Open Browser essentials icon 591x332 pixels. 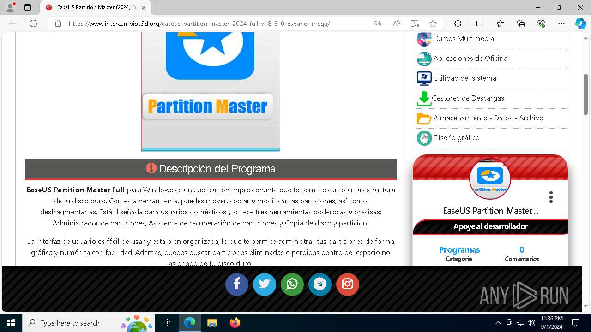click(541, 24)
